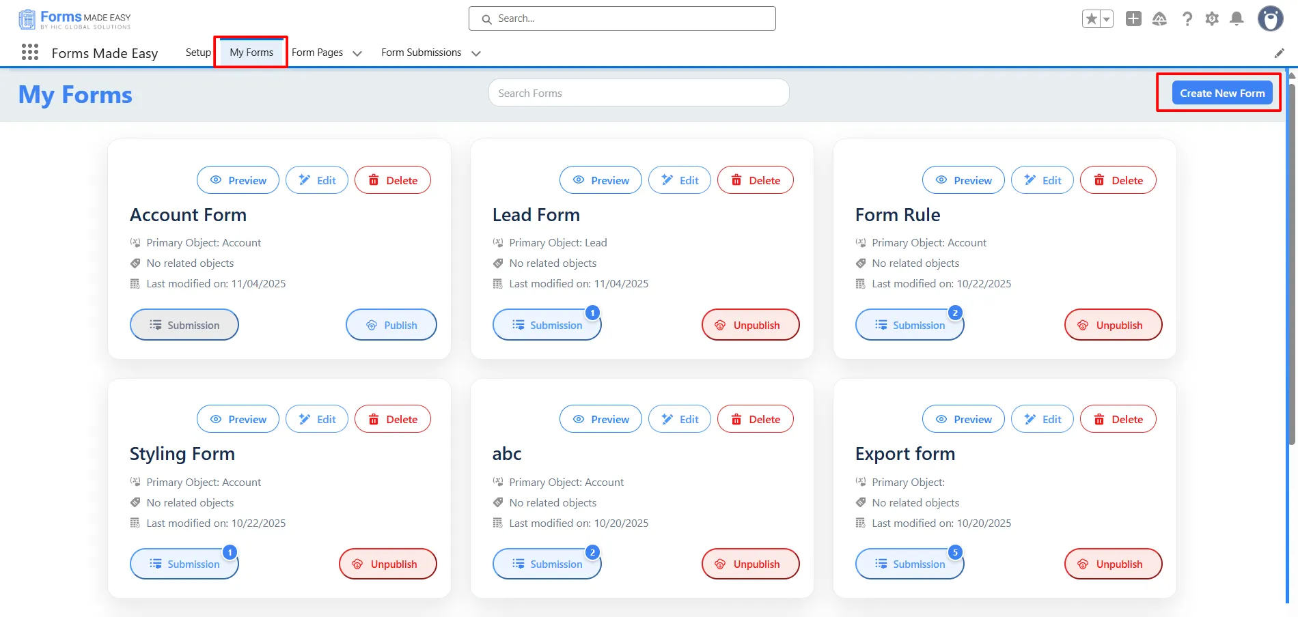
Task: Unpublish the Export form
Action: coord(1113,564)
